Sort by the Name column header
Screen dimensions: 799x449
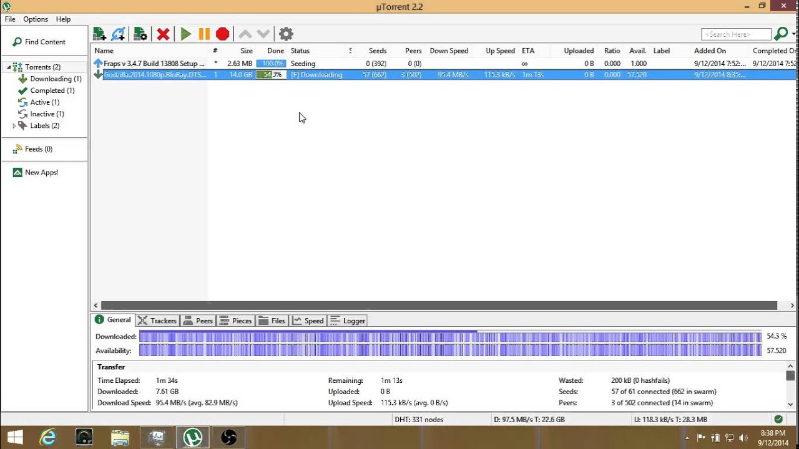point(104,51)
